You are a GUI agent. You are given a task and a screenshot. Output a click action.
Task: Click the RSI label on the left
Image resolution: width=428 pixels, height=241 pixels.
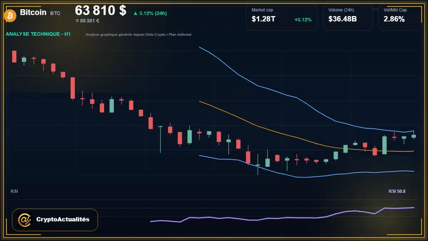(x=14, y=191)
